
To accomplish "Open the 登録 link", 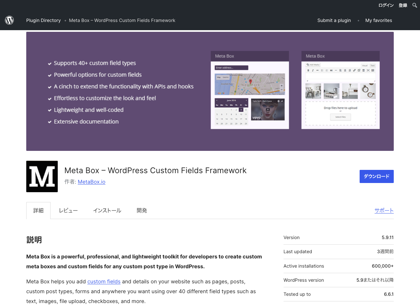I will pos(403,5).
